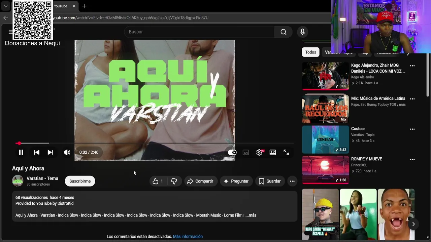Click Mix: Música de América Latina title
The image size is (431, 242).
(378, 98)
